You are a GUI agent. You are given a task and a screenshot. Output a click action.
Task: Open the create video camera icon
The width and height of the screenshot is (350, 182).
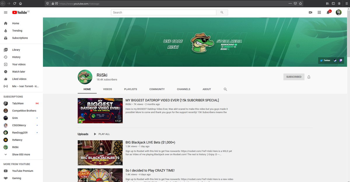pyautogui.click(x=311, y=13)
